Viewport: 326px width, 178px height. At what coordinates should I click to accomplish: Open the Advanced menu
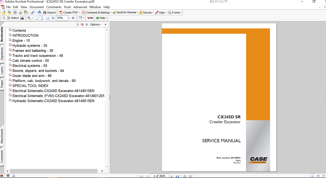tap(80, 7)
